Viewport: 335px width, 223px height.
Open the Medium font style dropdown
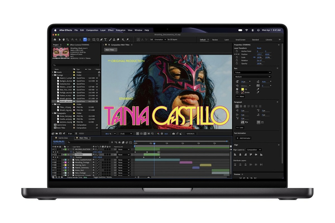click(x=253, y=77)
